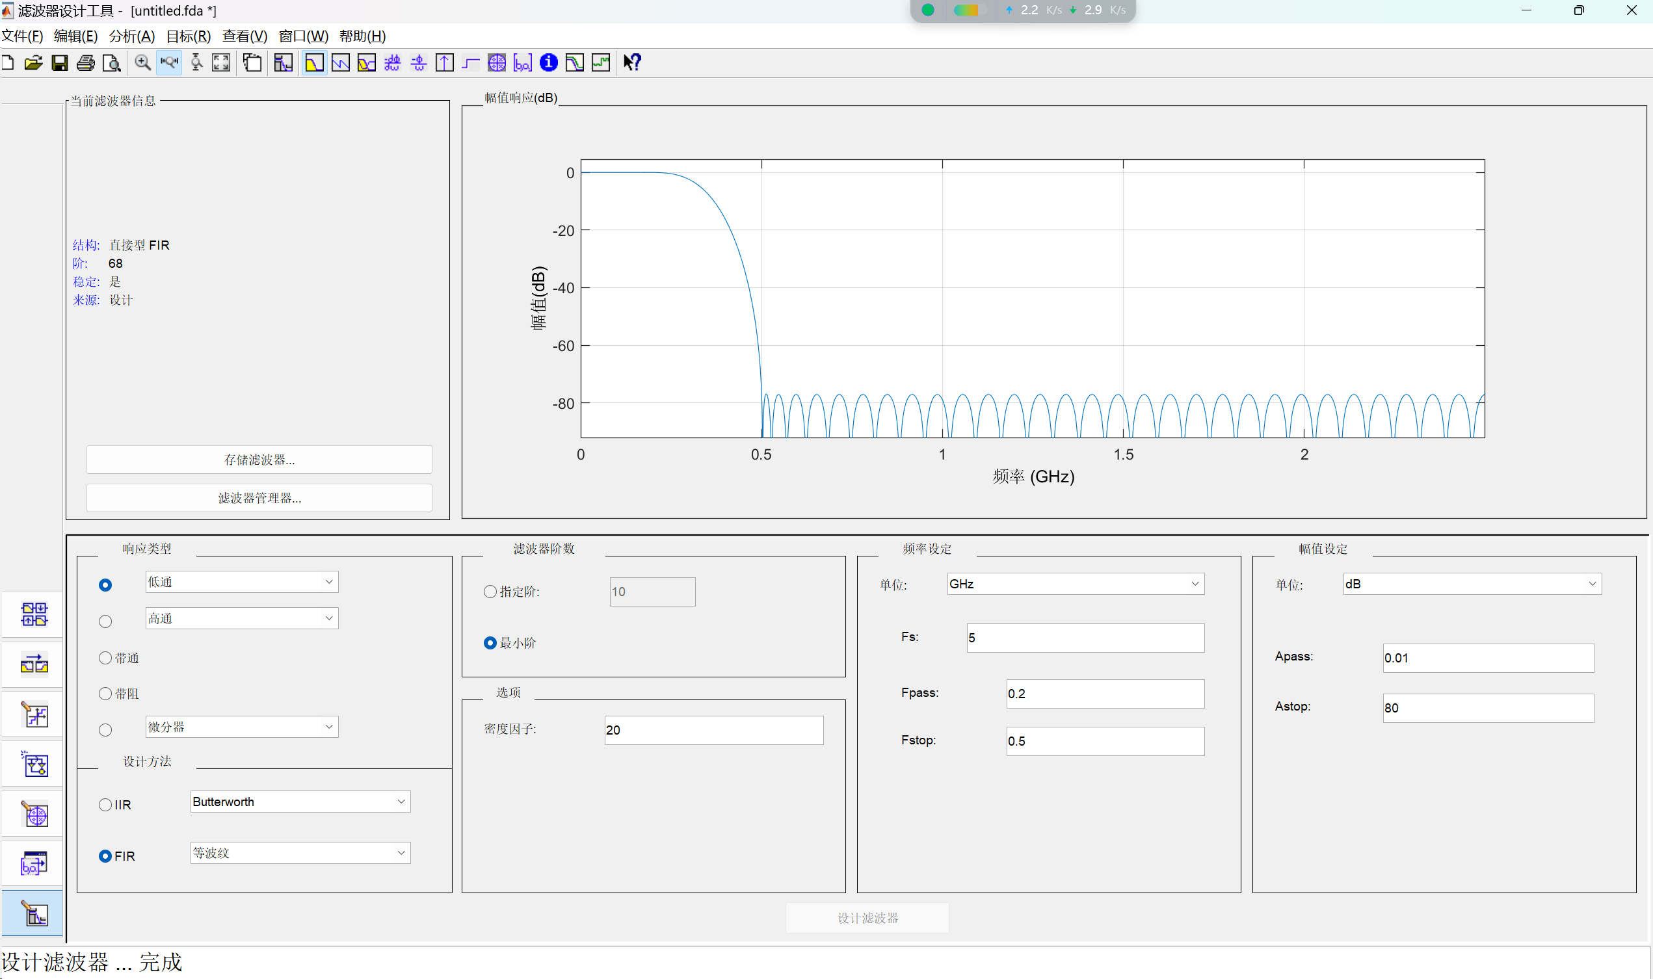Open the Pole/Zero plot from toolbar
The width and height of the screenshot is (1653, 979).
tap(496, 62)
